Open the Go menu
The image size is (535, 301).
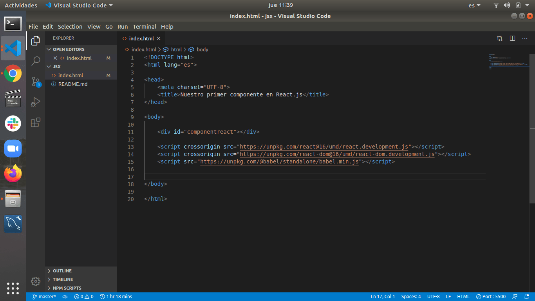coord(109,27)
